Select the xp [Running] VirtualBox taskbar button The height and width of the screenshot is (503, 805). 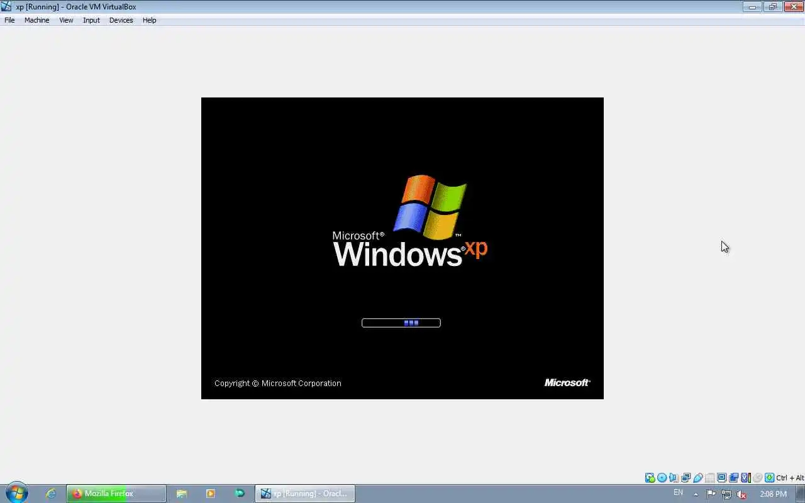click(x=305, y=494)
